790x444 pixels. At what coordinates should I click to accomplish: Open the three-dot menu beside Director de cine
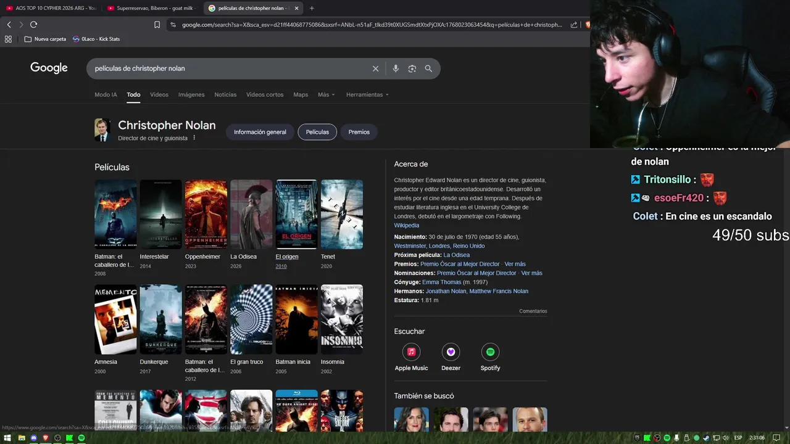(x=194, y=138)
